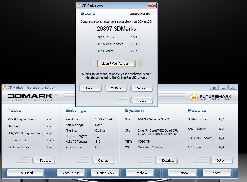Click the CPU Score value 5807
247x182 pixels.
[x=134, y=51]
